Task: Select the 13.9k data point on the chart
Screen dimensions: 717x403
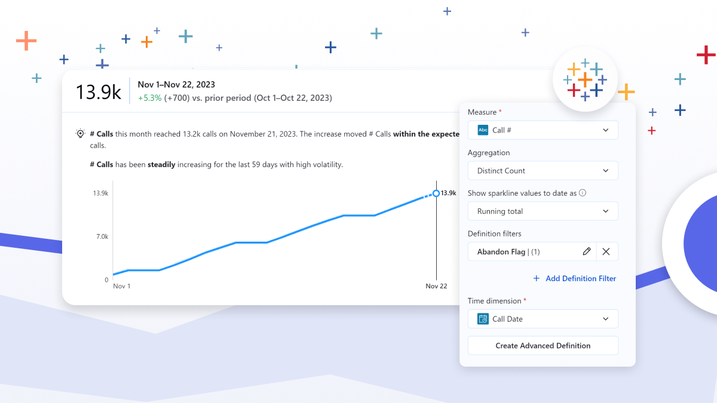Action: pyautogui.click(x=436, y=193)
